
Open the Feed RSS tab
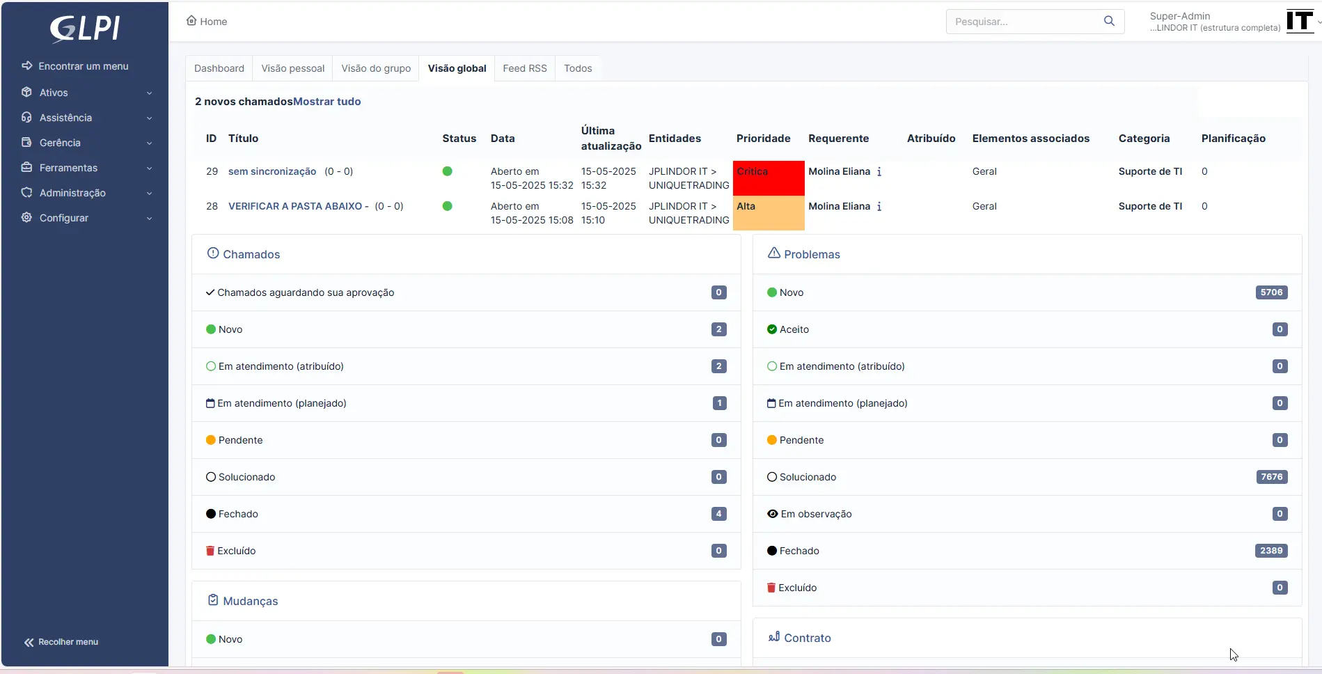pos(525,68)
